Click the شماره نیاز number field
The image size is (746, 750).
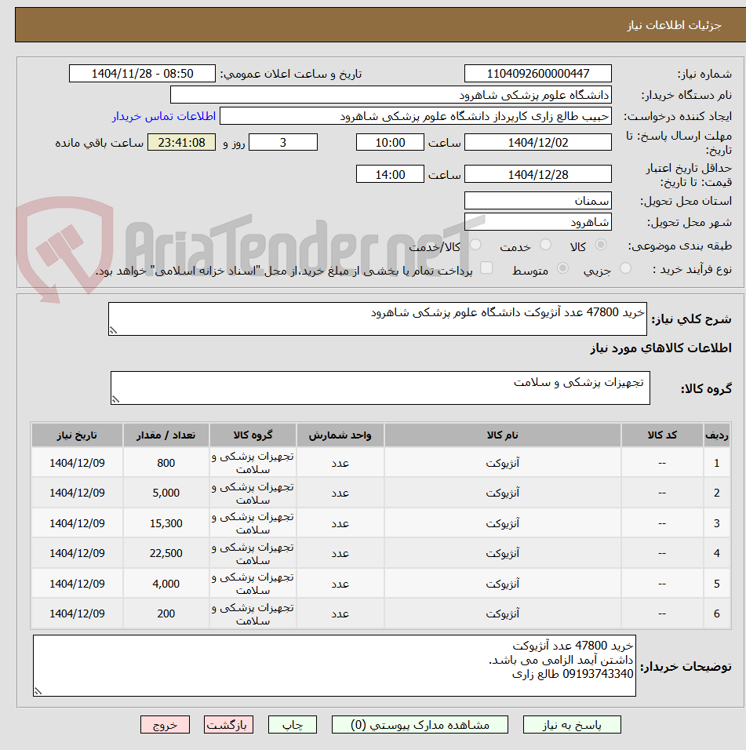(538, 74)
